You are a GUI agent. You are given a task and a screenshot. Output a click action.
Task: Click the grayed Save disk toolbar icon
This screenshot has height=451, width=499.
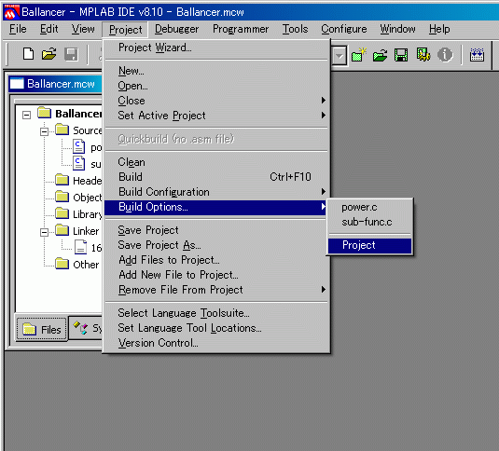click(71, 54)
